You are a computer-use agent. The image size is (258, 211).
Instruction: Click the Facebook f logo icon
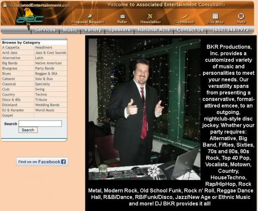[64, 161]
